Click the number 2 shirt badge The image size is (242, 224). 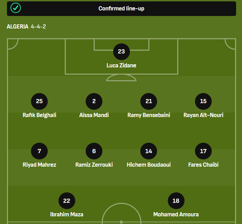tap(94, 101)
